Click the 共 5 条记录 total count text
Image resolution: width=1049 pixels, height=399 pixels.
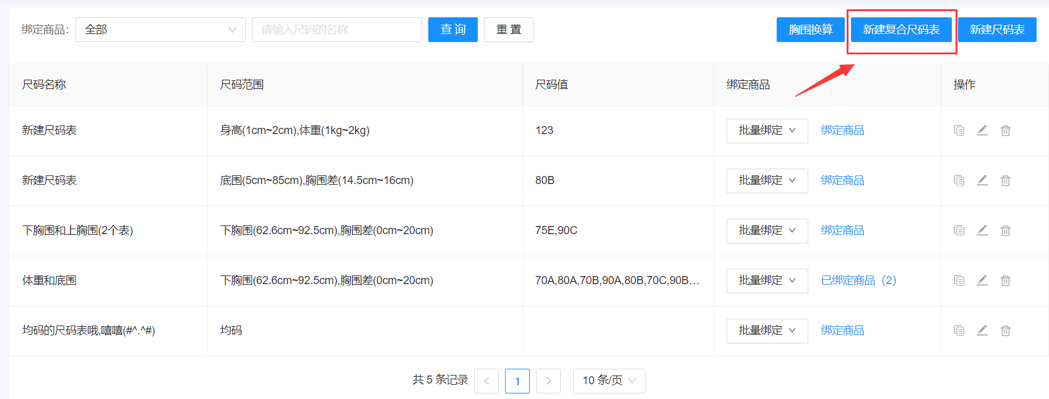440,380
